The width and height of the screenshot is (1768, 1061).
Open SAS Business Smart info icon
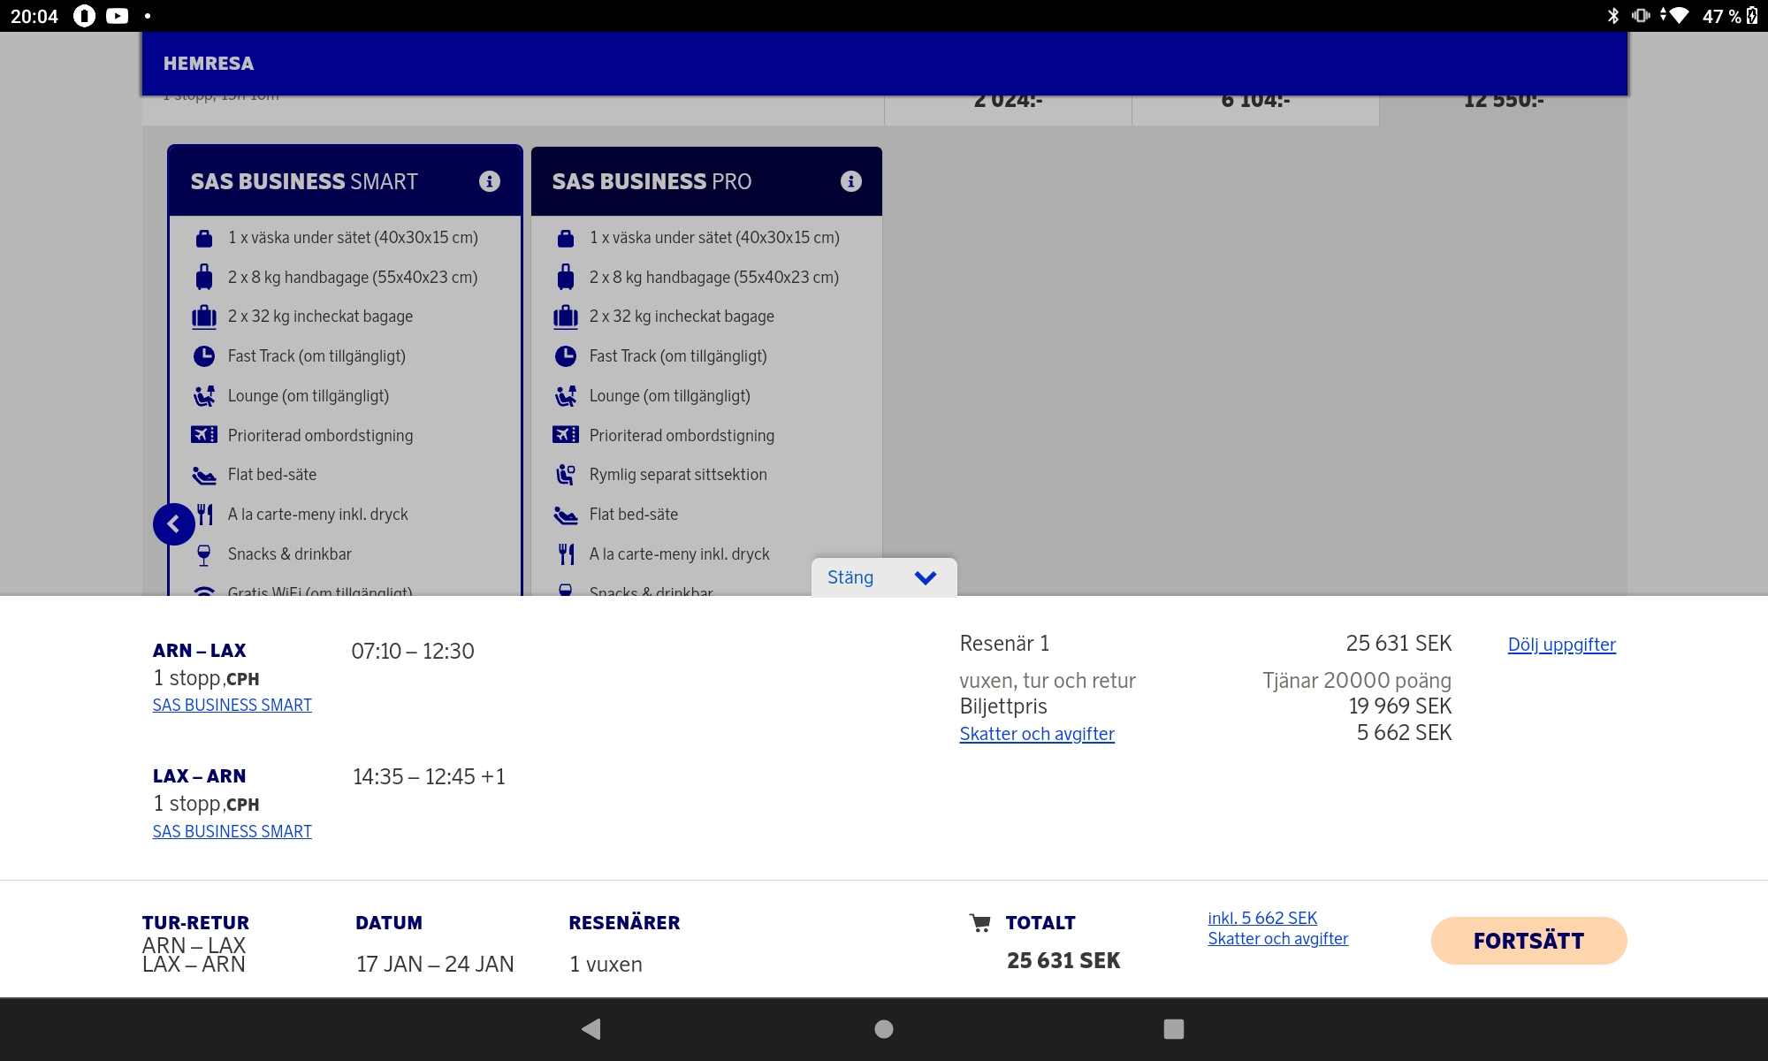[489, 181]
